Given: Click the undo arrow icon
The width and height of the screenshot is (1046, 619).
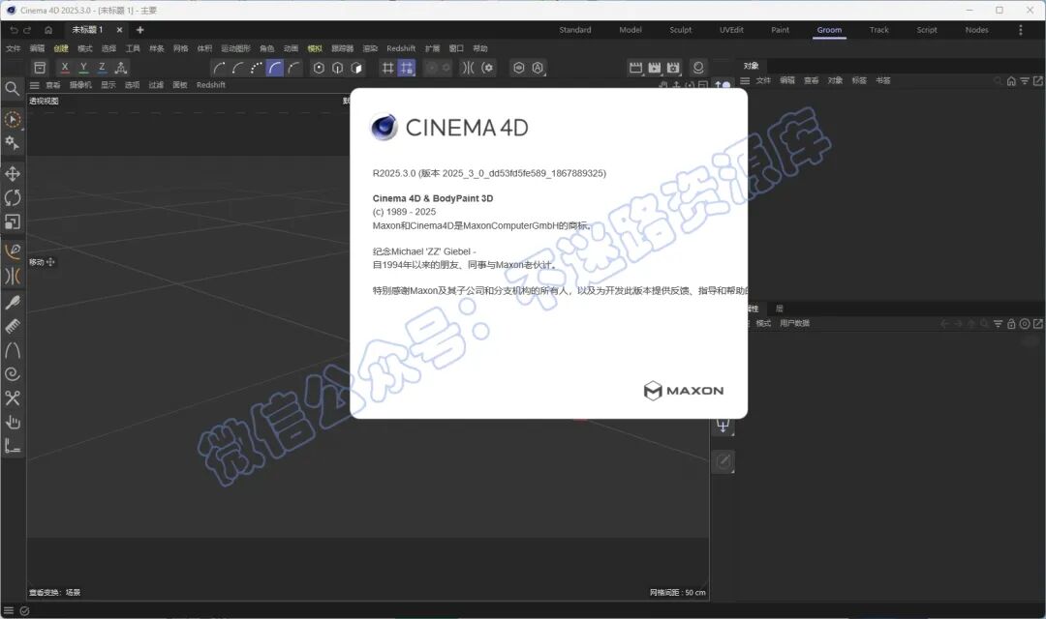Looking at the screenshot, I should pyautogui.click(x=14, y=30).
